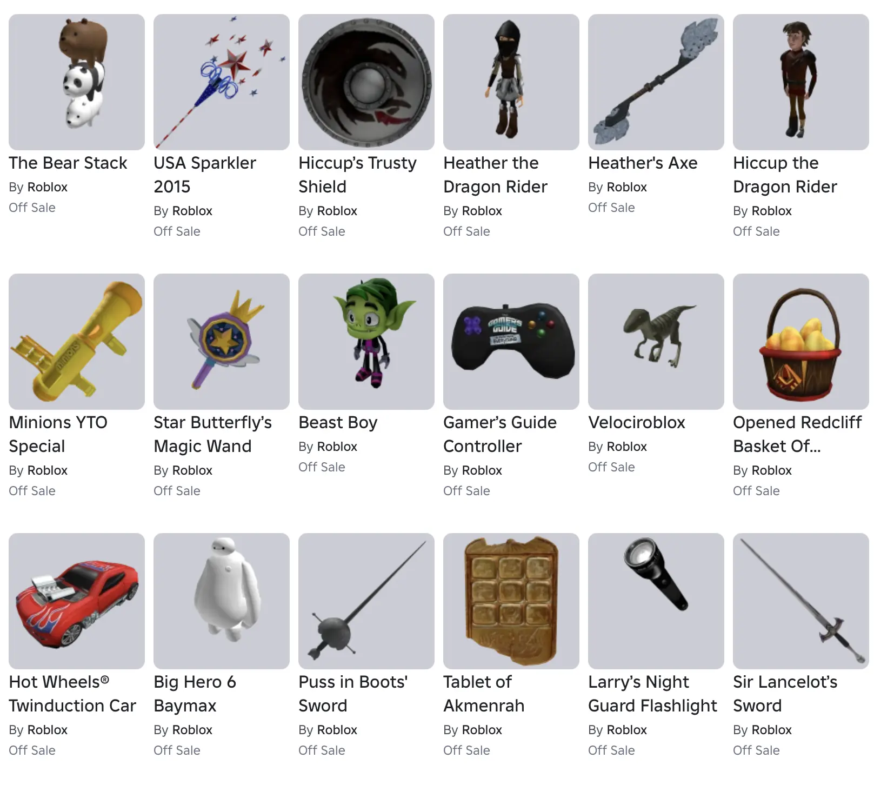
Task: Open the Minions YTO Special thumbnail
Action: point(77,342)
